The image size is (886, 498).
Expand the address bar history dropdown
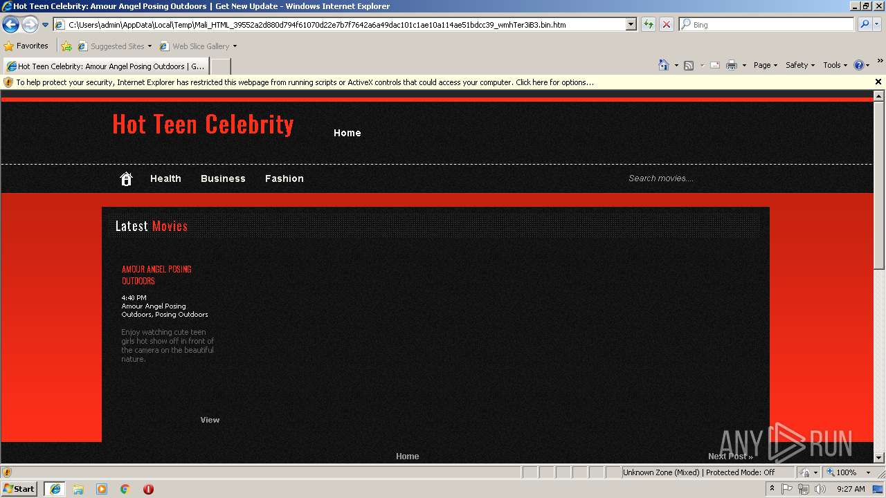point(631,25)
